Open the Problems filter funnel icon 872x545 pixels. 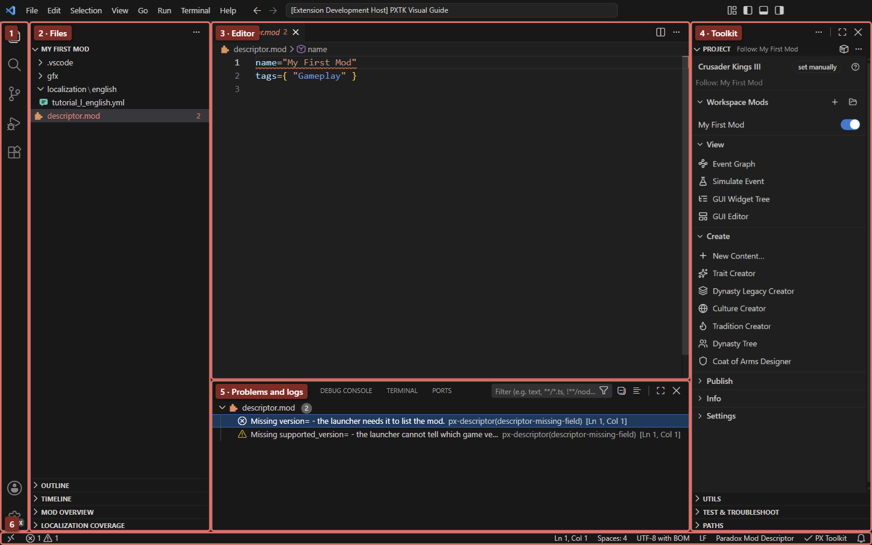tap(604, 391)
